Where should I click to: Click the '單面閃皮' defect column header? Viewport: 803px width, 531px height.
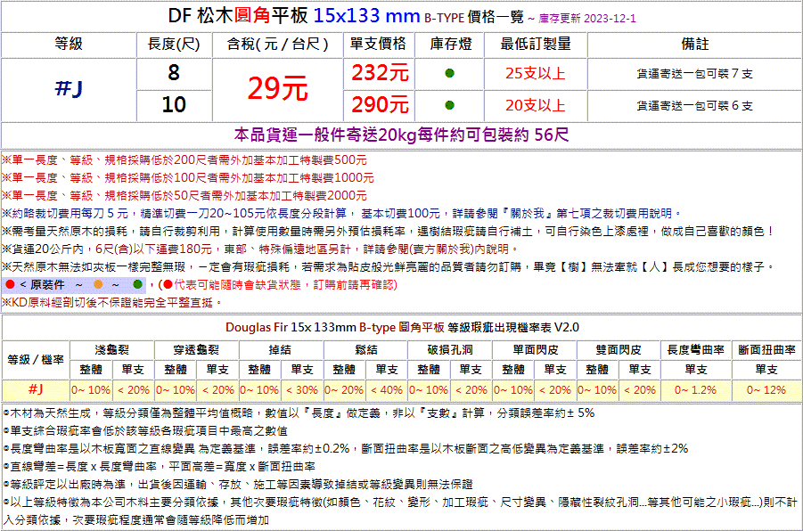pyautogui.click(x=535, y=350)
